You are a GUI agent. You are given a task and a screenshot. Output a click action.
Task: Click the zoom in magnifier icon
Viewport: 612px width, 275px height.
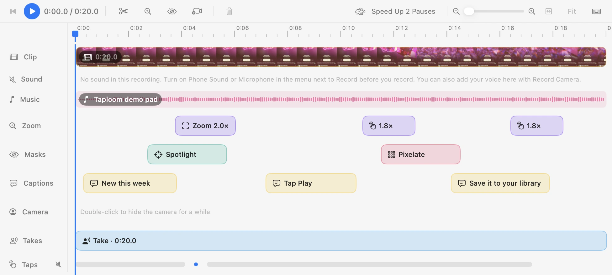(x=532, y=11)
